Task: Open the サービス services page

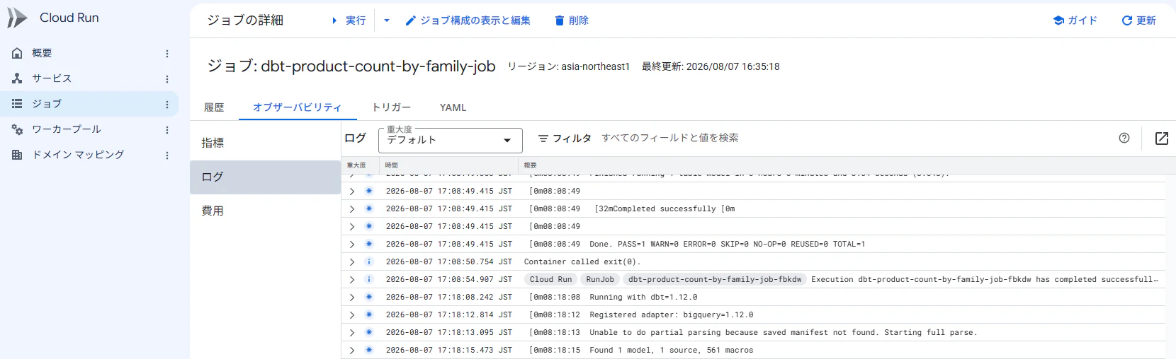Action: point(52,78)
